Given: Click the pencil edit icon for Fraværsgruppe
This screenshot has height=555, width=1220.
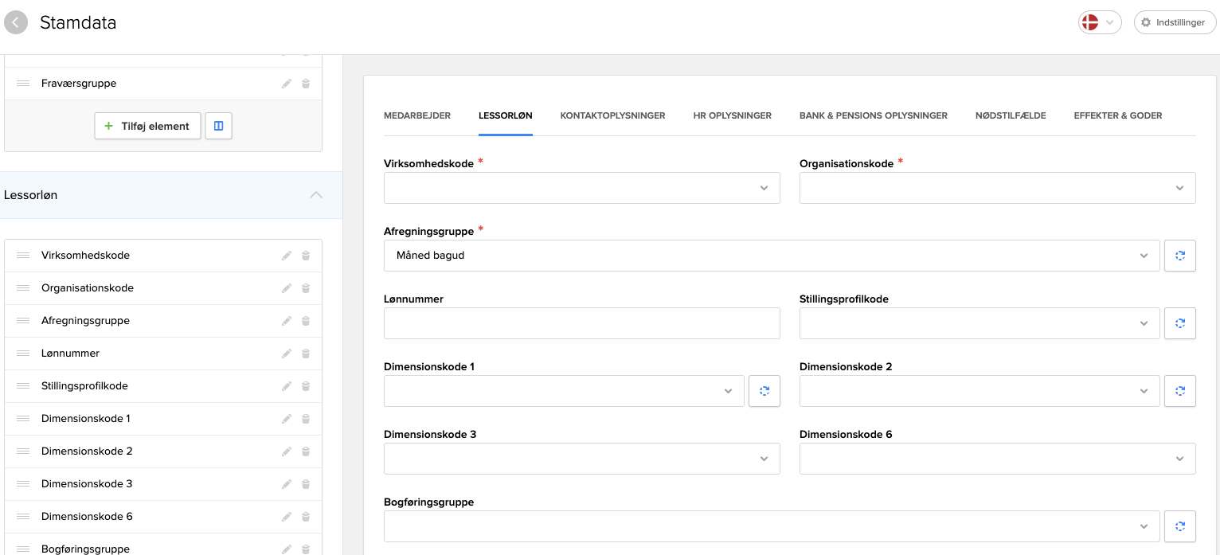Looking at the screenshot, I should pos(287,84).
